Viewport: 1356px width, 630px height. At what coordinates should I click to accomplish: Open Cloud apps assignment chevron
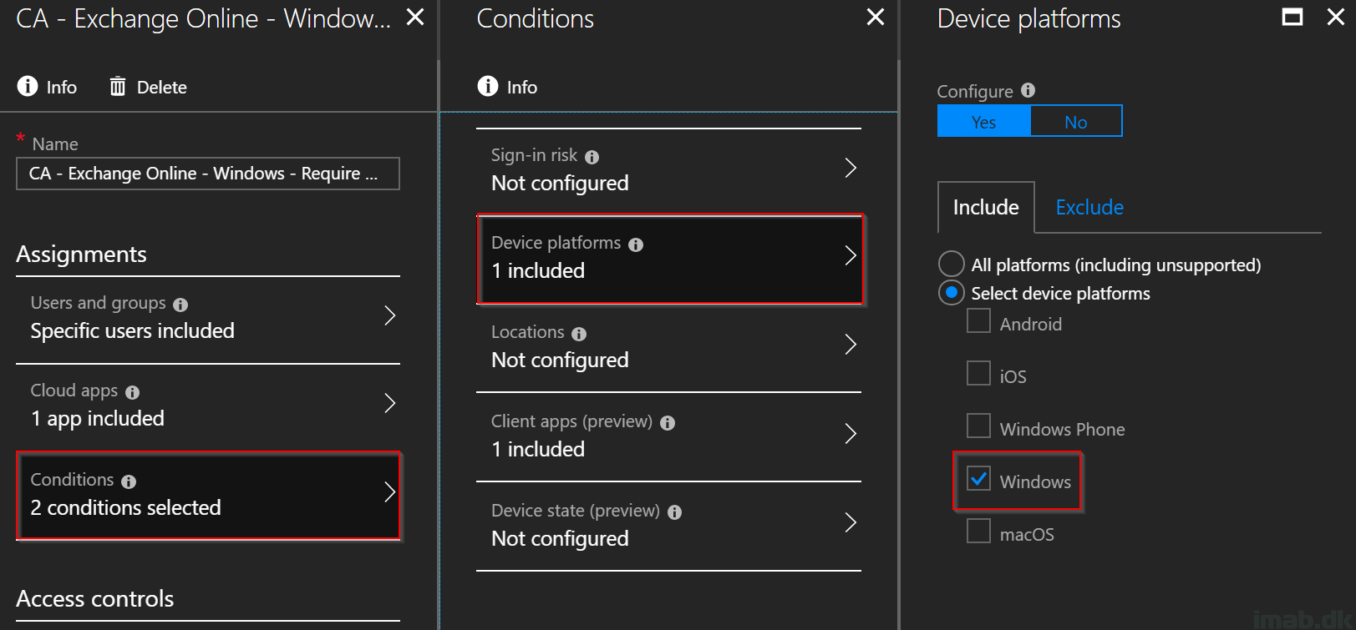click(x=389, y=403)
